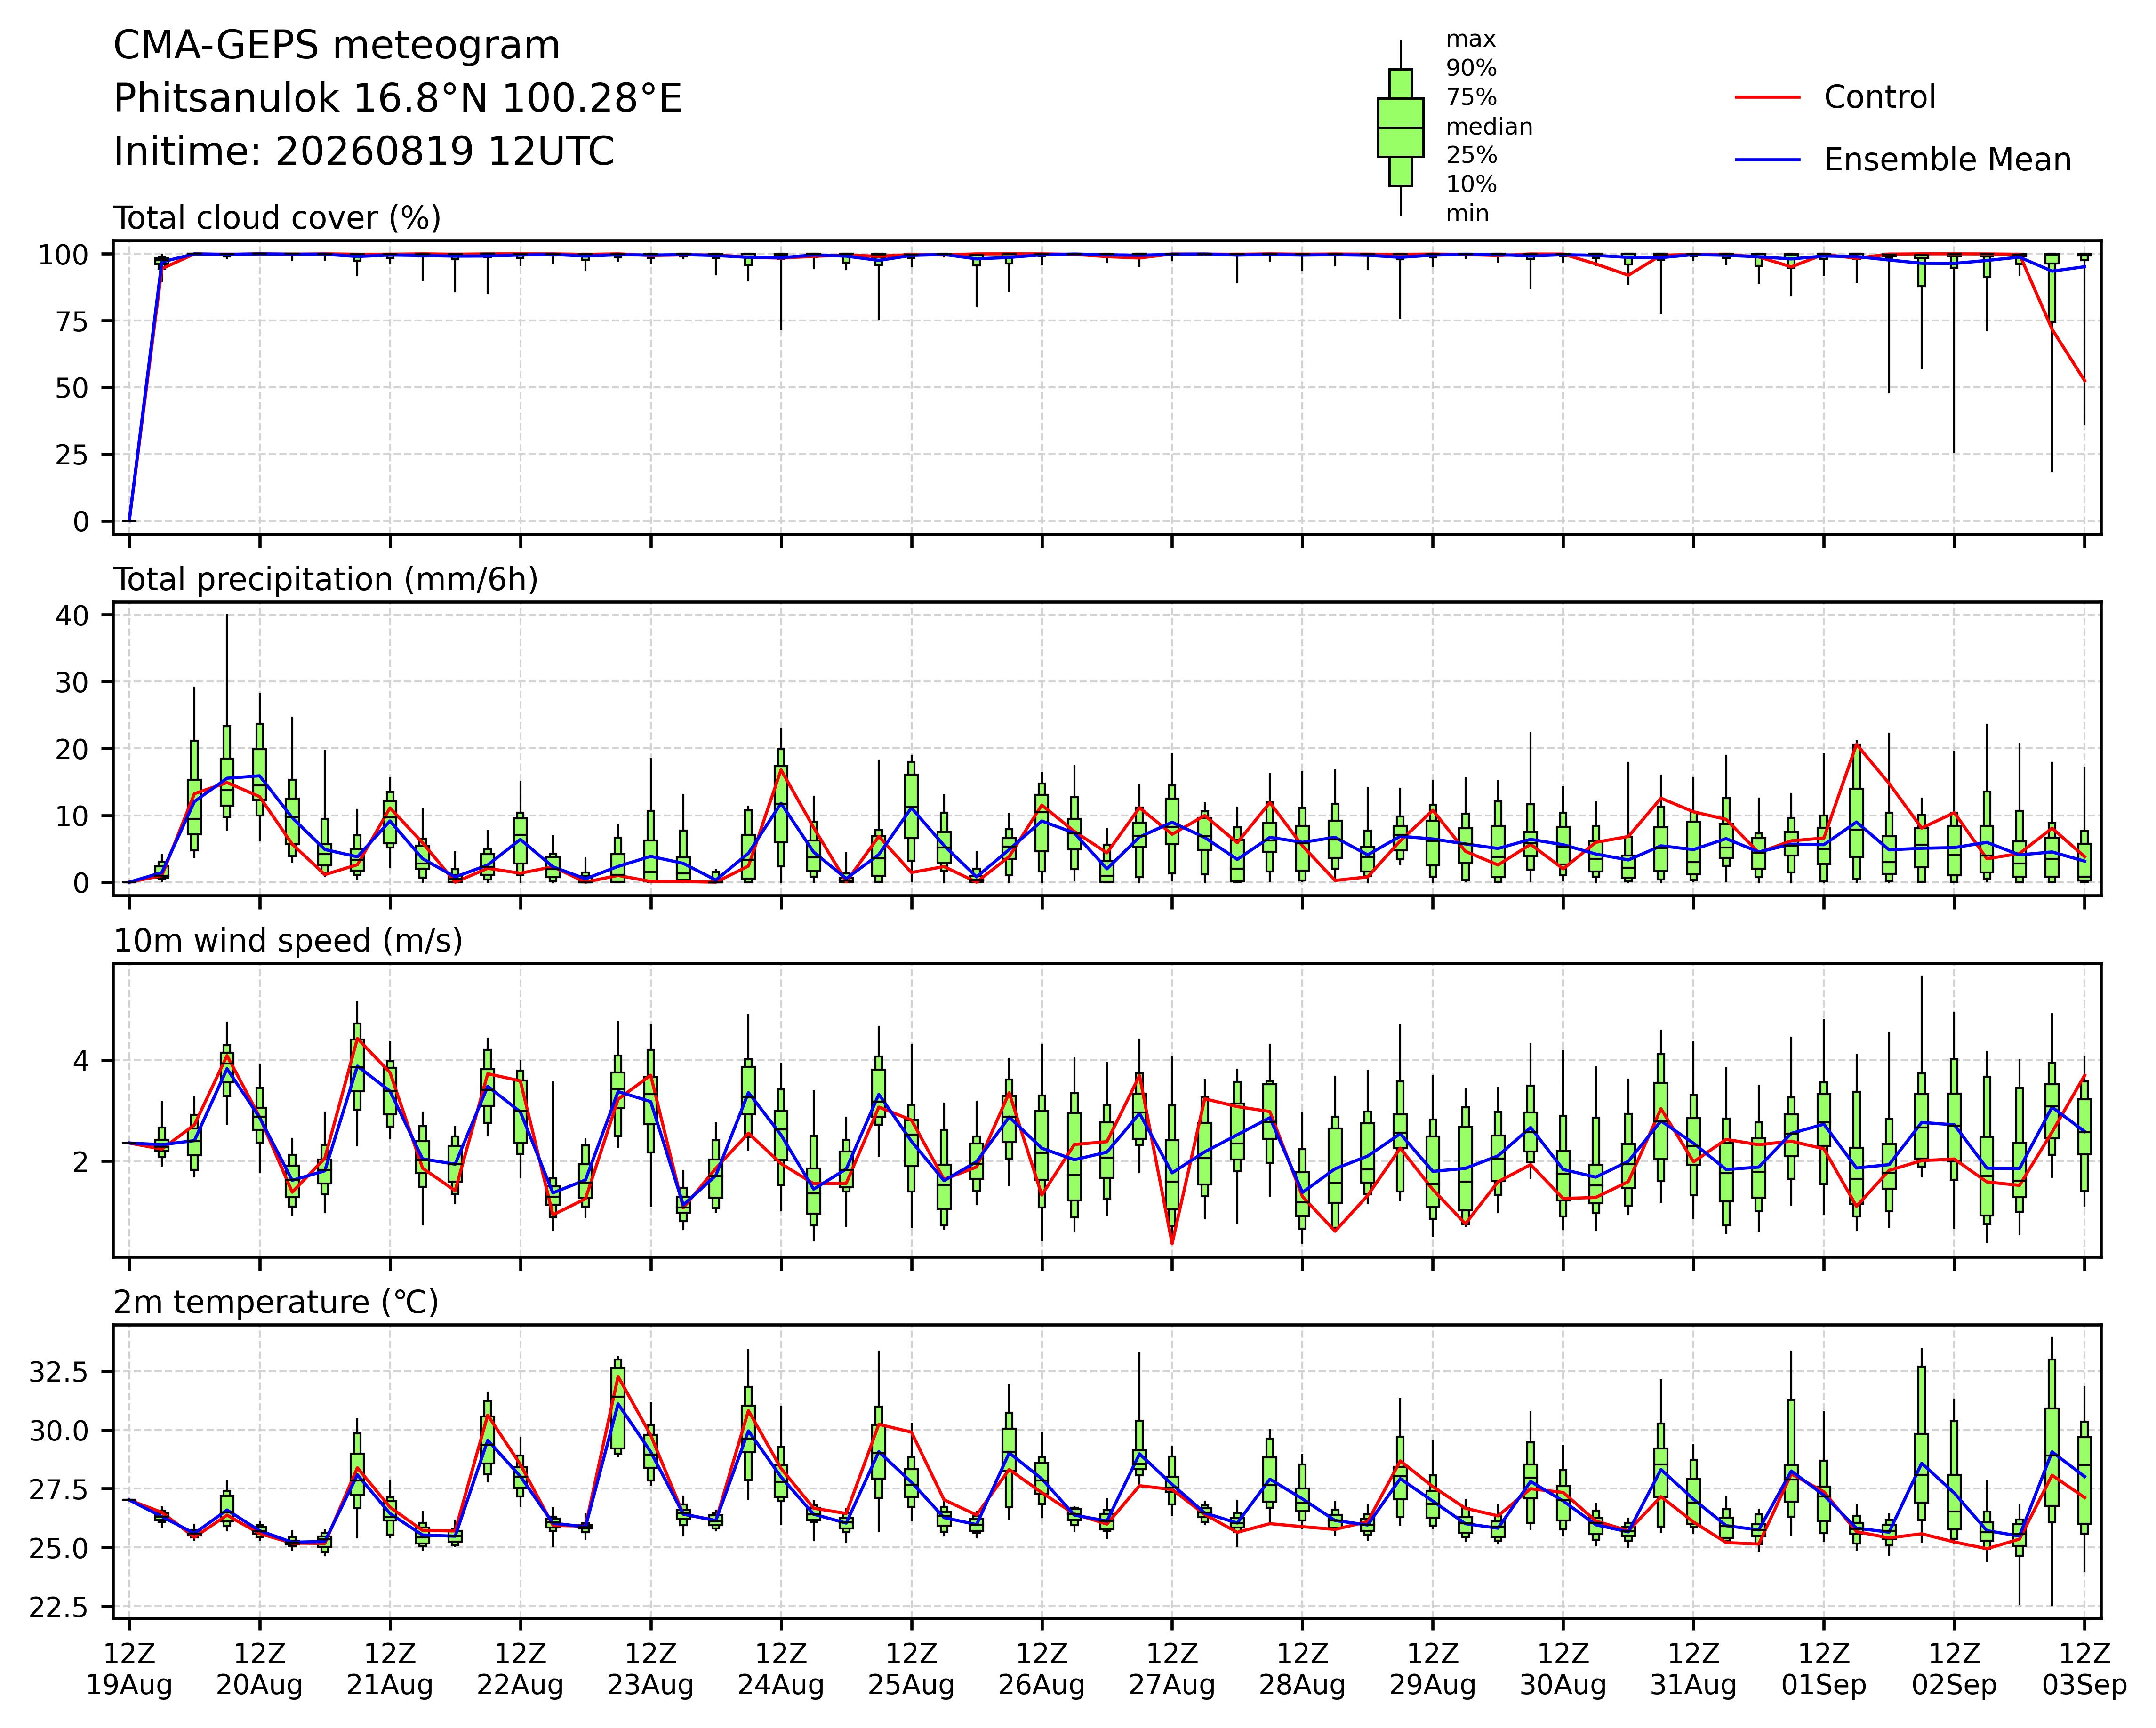Click the '100' tick on cloud cover axis
The width and height of the screenshot is (2156, 1728).
pyautogui.click(x=64, y=255)
